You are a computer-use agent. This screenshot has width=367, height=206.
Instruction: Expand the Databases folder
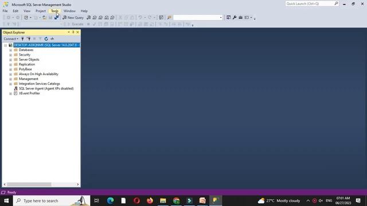(x=10, y=50)
